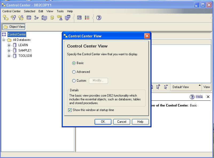Select the TOOLSDB tree label
The height and width of the screenshot is (158, 214).
click(x=25, y=56)
